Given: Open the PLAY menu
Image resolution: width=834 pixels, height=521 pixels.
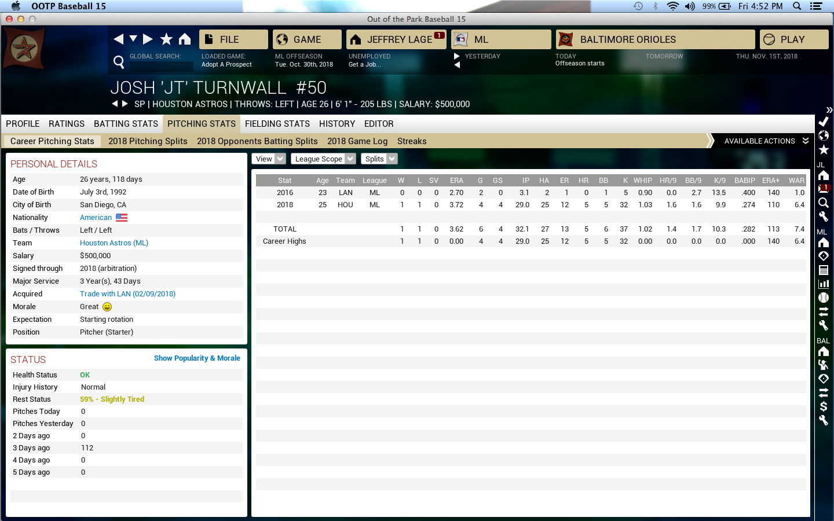Looking at the screenshot, I should click(x=794, y=39).
